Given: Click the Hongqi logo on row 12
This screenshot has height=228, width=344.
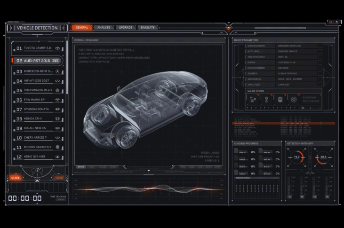Looking at the screenshot, I should (x=57, y=157).
